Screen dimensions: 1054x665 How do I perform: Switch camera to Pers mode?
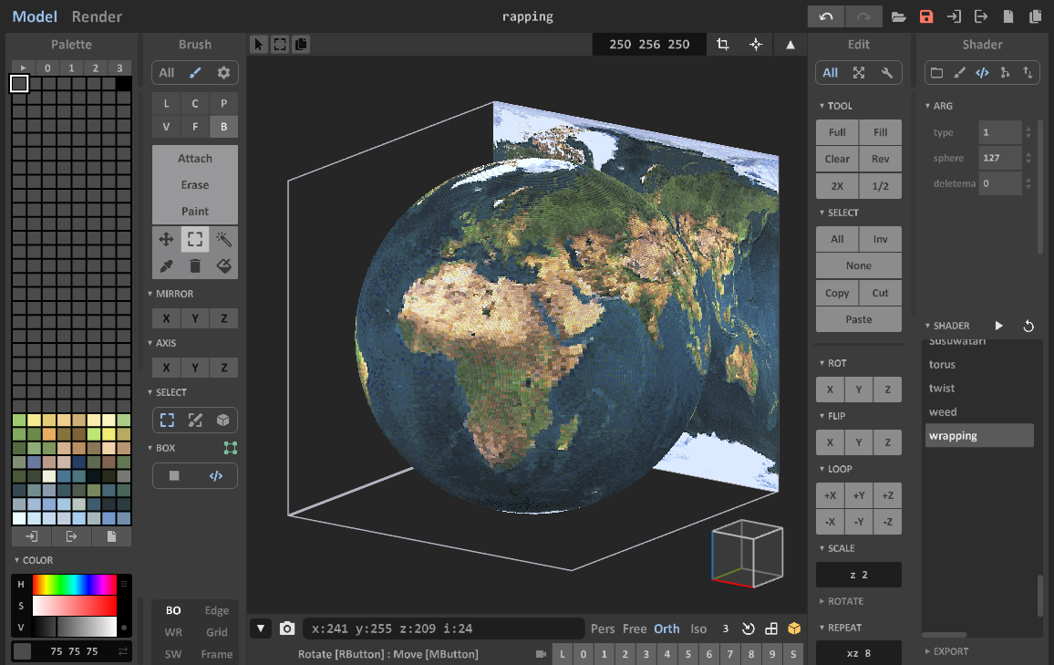[x=603, y=629]
